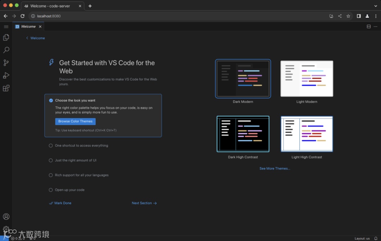Click the 'Get Started with VS Code for the Web' heading
The image size is (381, 241).
click(x=107, y=67)
